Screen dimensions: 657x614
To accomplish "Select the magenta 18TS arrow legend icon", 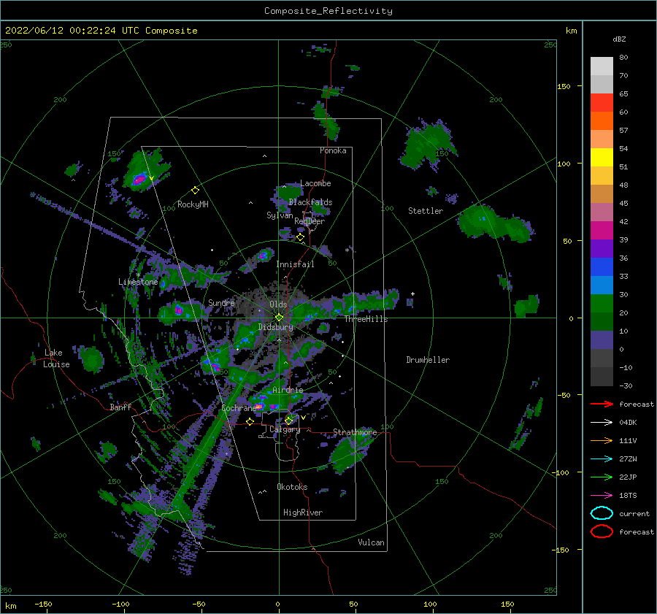I will 602,496.
